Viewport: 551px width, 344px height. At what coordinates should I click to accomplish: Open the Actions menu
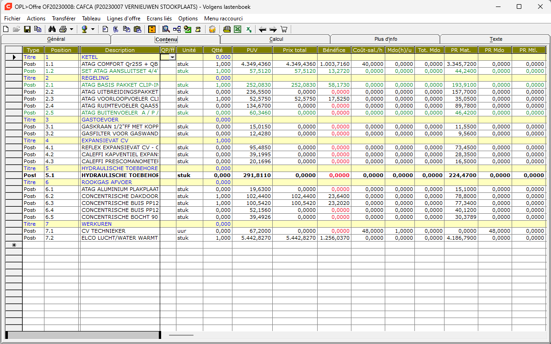36,18
